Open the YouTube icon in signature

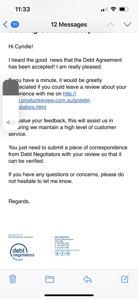point(68,254)
